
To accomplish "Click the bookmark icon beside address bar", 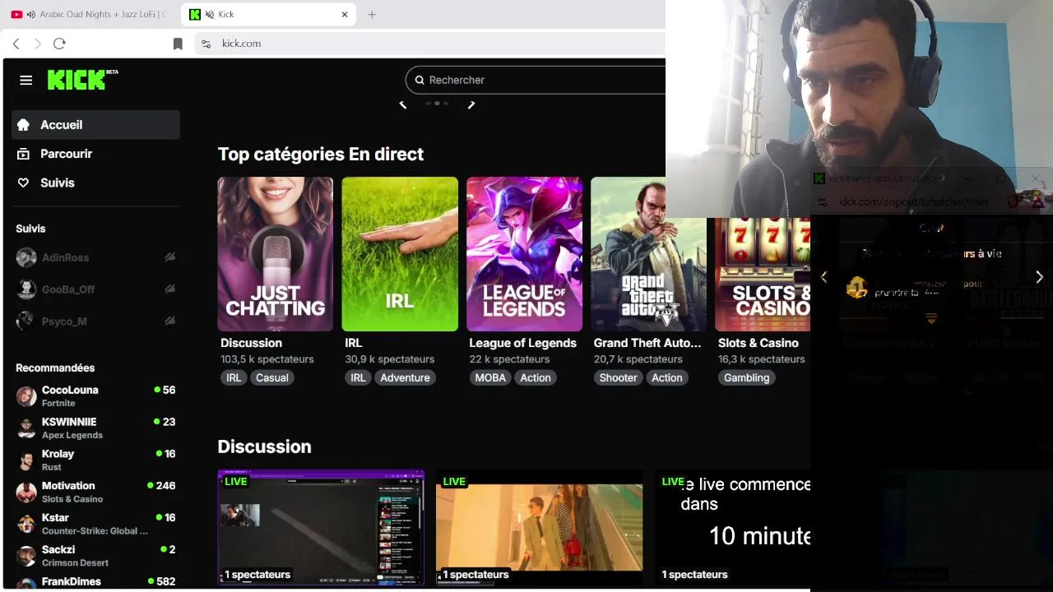I will [x=178, y=44].
